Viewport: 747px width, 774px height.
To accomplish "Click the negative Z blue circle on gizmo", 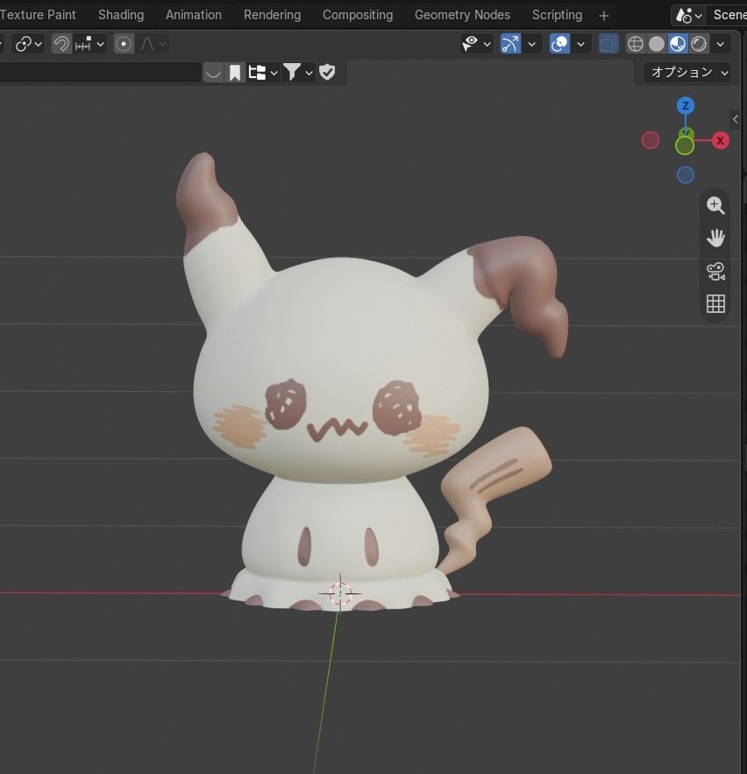I will pyautogui.click(x=686, y=175).
